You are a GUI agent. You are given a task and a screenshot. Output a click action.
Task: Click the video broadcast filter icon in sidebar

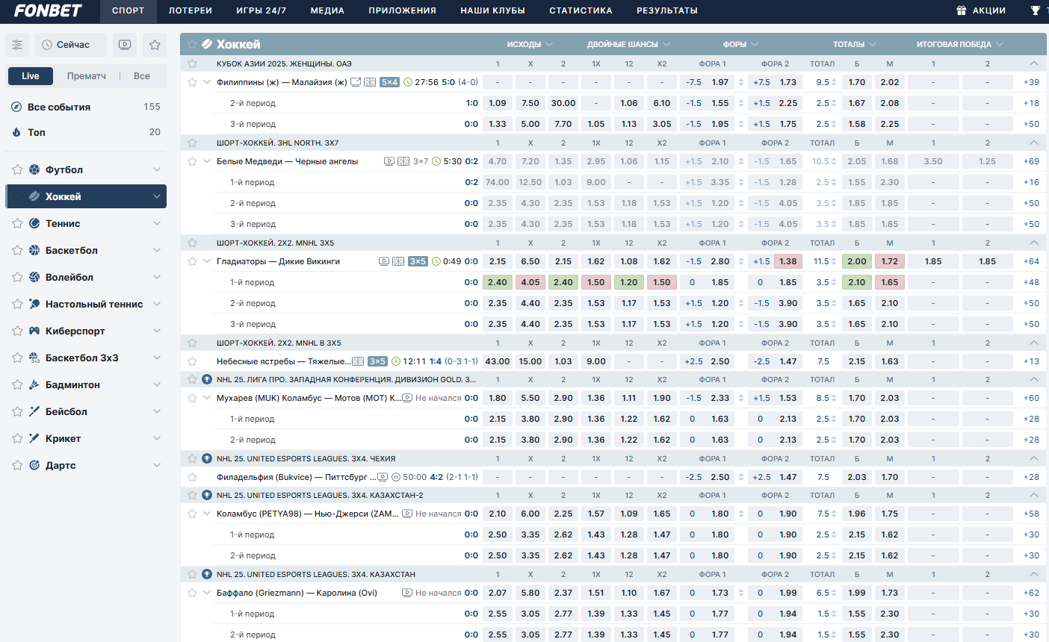pos(125,45)
